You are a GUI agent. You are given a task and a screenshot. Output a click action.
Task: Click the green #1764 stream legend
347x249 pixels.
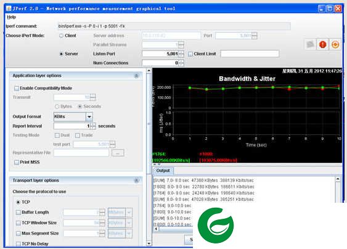(x=171, y=157)
